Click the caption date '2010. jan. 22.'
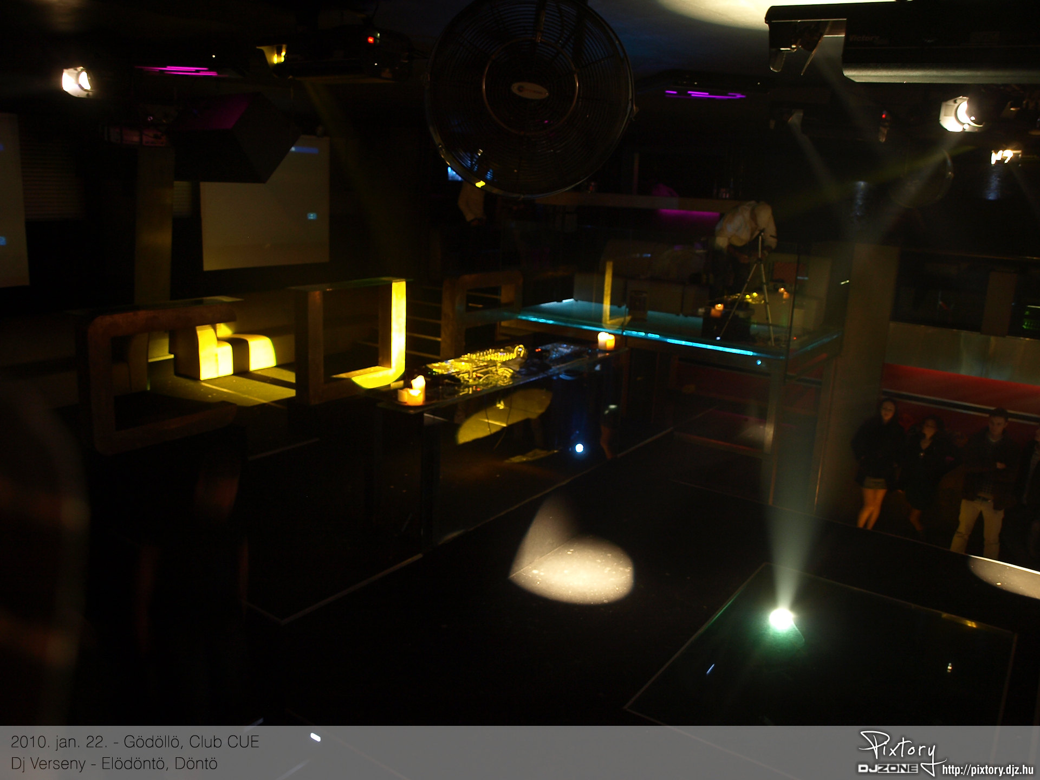Image resolution: width=1040 pixels, height=780 pixels. [x=58, y=742]
